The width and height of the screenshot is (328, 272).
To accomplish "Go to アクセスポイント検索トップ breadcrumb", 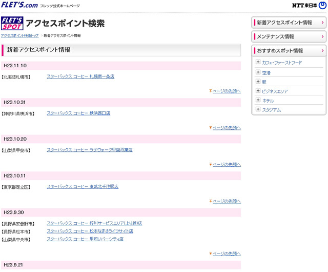I will 20,35.
